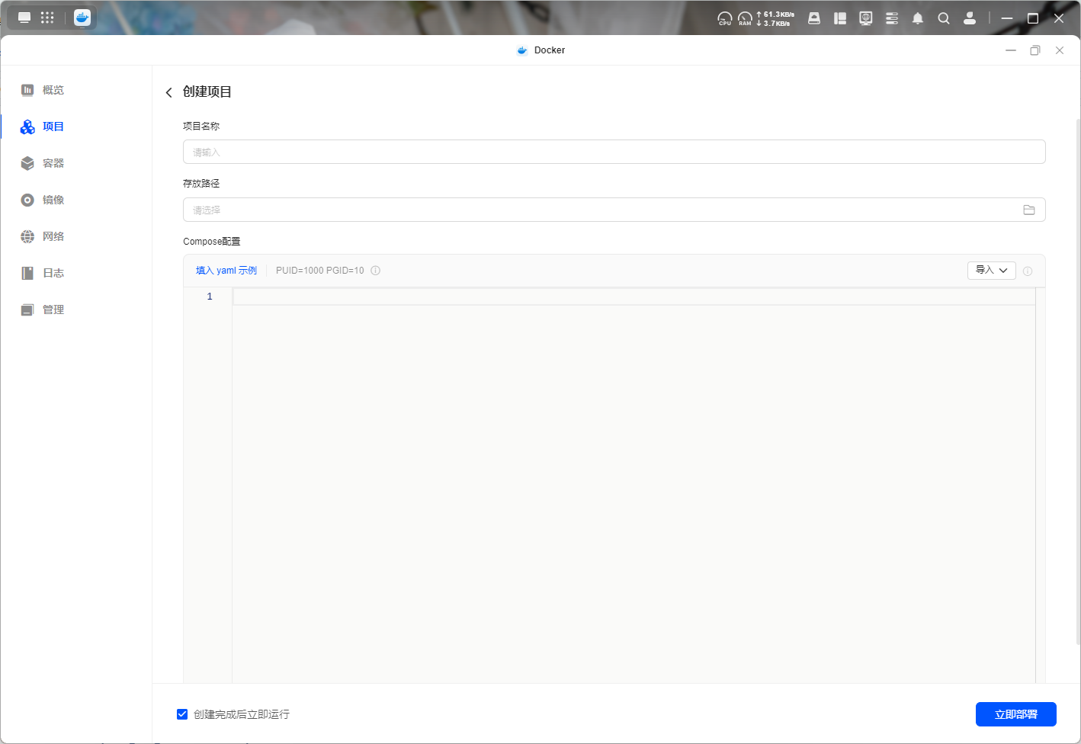1081x744 pixels.
Task: Click the info icon next to 导入
Action: (x=1028, y=271)
